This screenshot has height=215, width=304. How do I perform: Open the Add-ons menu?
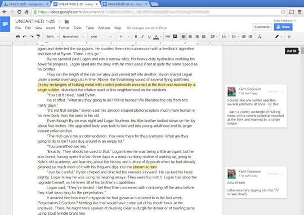tap(104, 28)
